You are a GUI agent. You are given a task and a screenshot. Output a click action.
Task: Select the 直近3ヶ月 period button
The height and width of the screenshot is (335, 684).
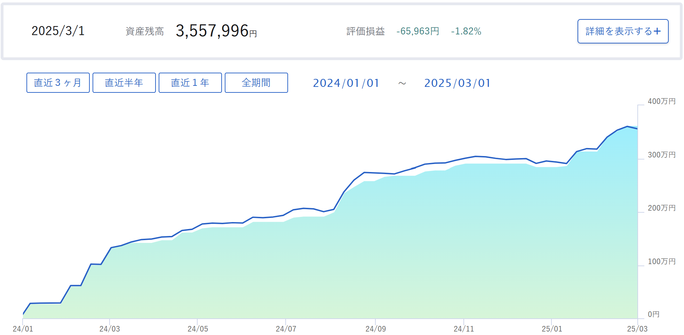coord(58,83)
